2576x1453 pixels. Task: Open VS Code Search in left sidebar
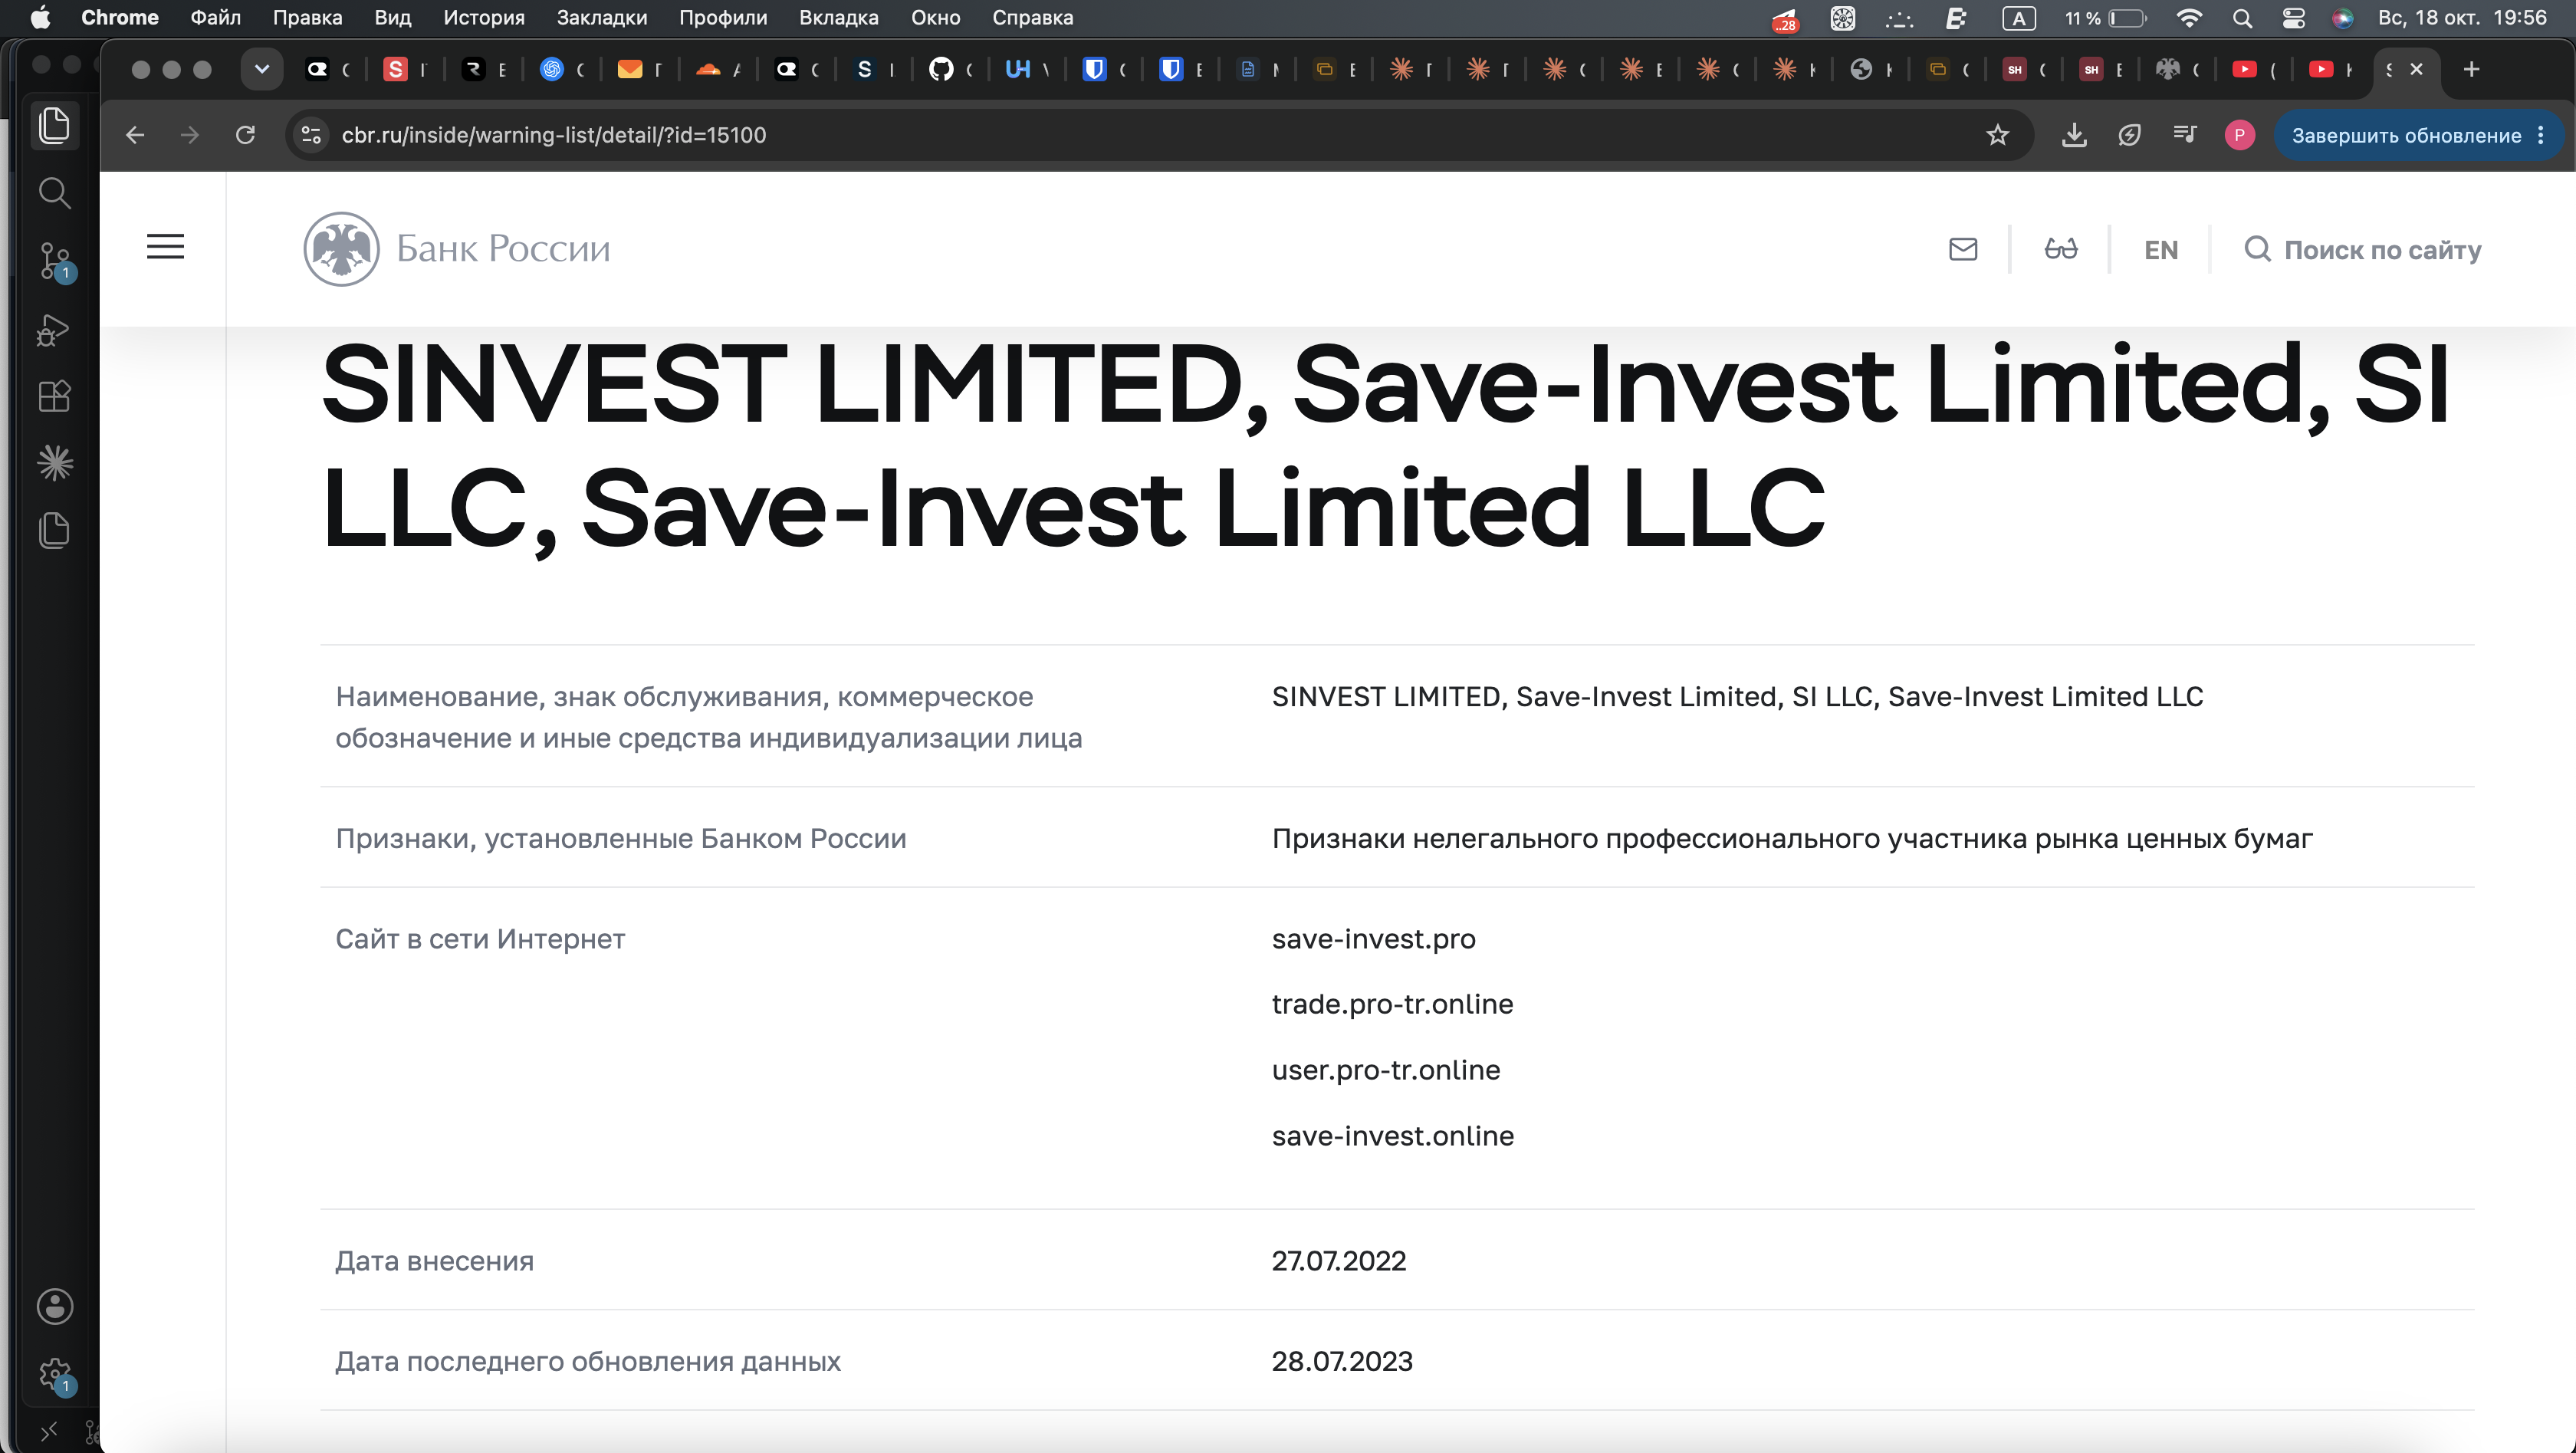(54, 193)
